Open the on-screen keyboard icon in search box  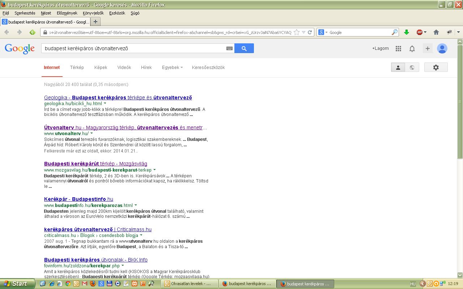tap(229, 48)
